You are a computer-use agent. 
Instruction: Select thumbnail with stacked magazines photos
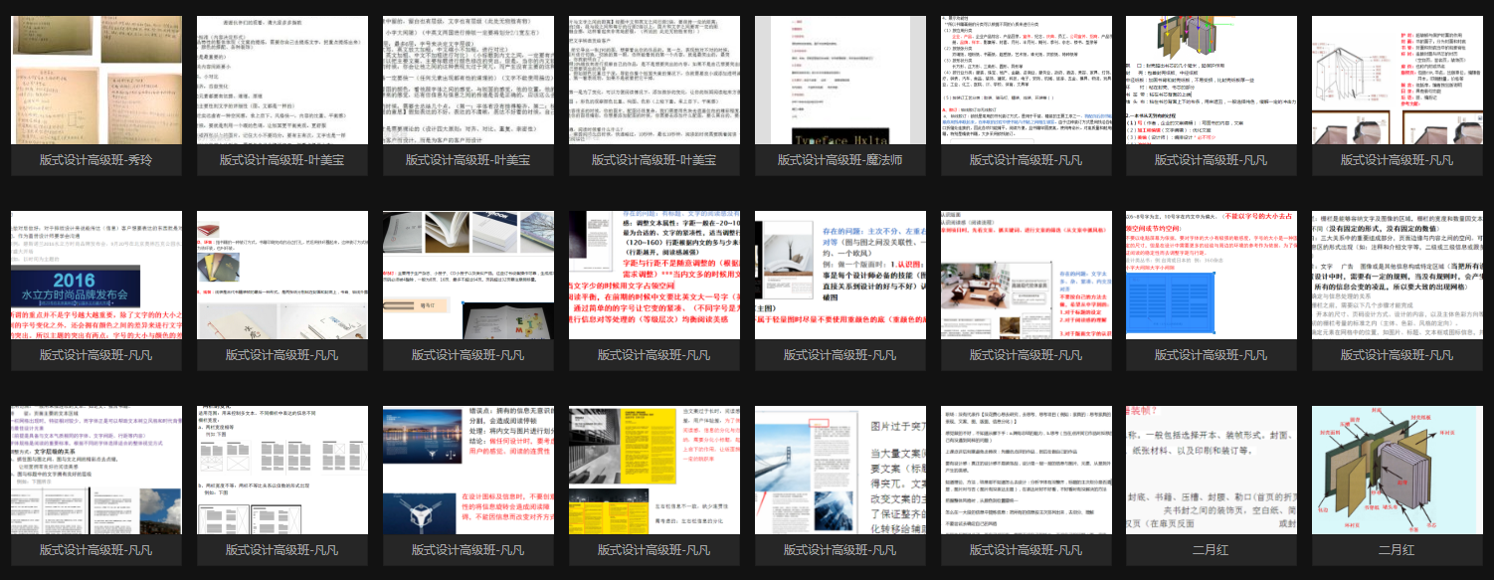coord(468,275)
